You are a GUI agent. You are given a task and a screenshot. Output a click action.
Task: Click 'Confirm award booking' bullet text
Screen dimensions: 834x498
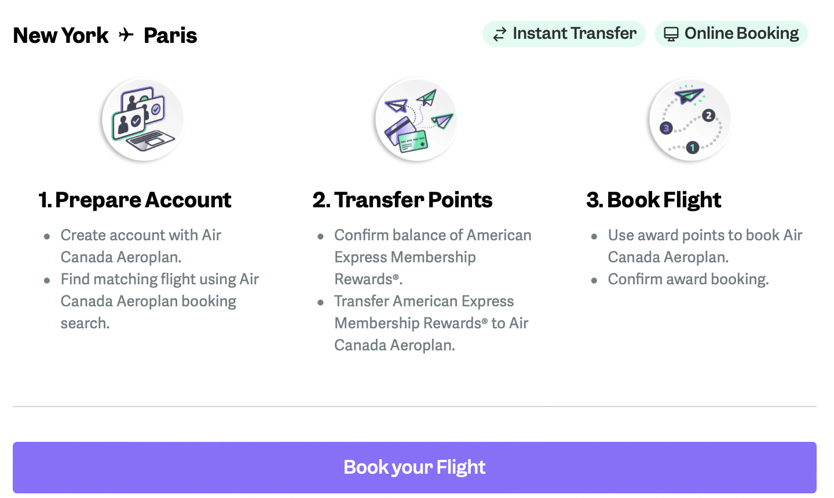coord(688,279)
